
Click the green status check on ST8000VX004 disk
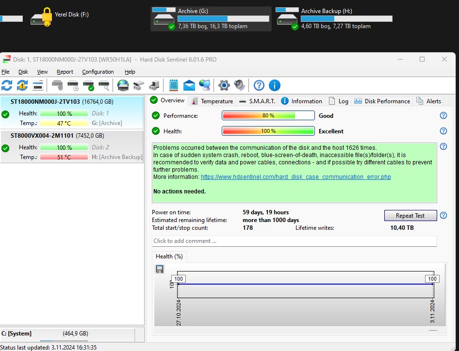[x=5, y=148]
